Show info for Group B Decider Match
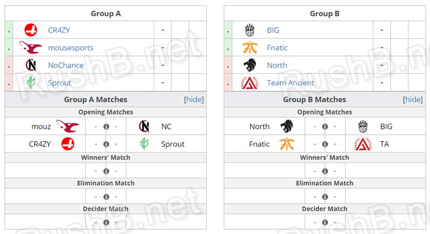Image resolution: width=430 pixels, height=234 pixels. 325,222
